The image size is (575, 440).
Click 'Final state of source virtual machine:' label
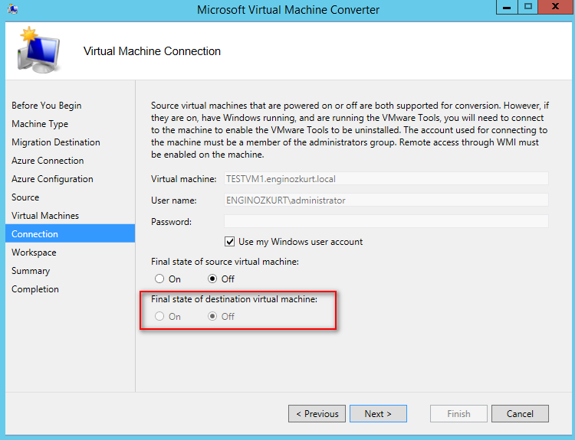[x=225, y=262]
